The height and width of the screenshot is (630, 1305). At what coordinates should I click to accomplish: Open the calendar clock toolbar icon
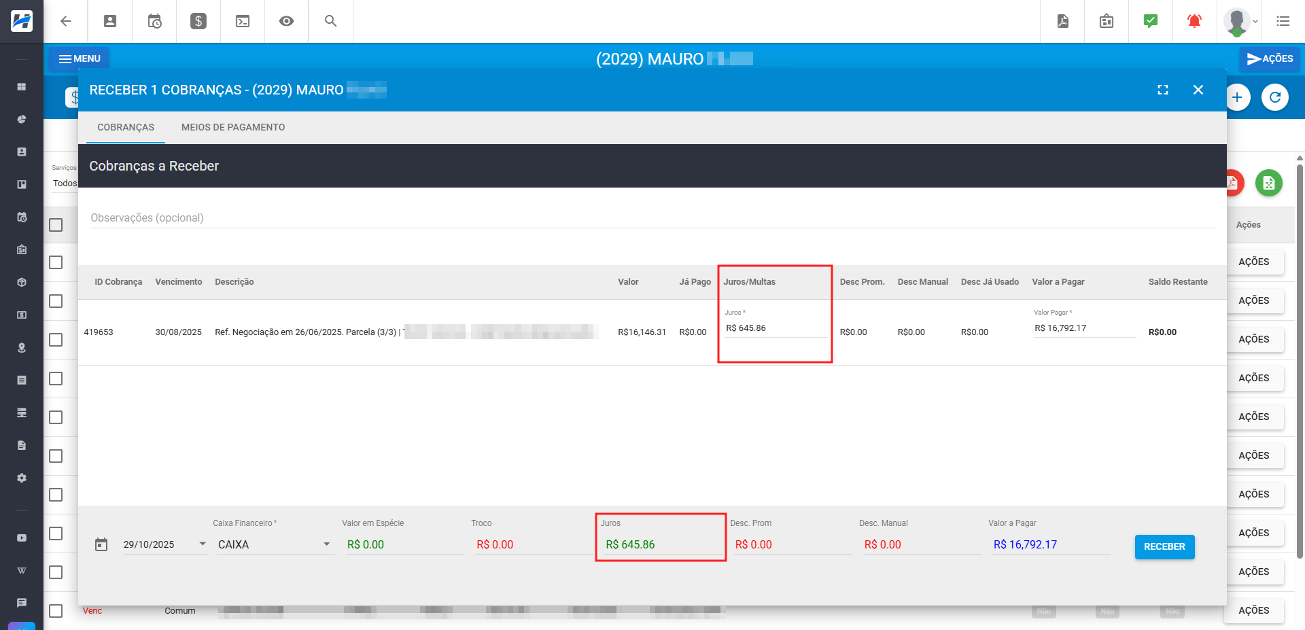point(154,21)
